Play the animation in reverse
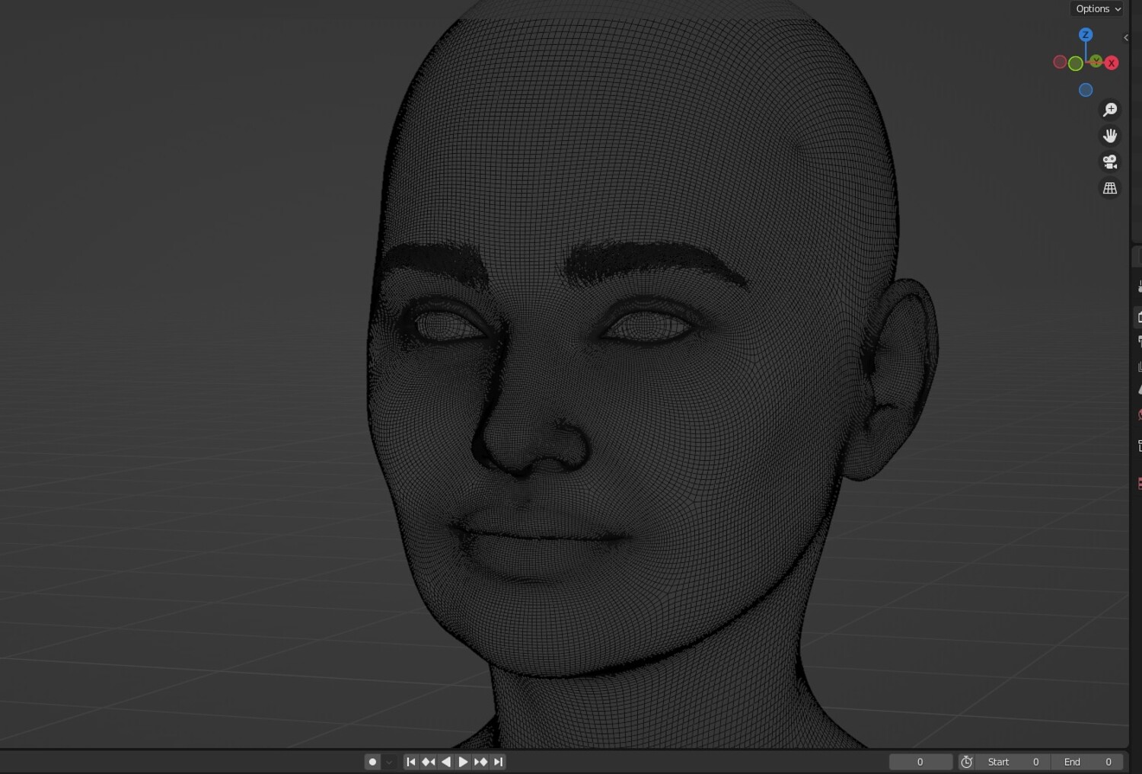This screenshot has width=1142, height=774. pyautogui.click(x=446, y=762)
